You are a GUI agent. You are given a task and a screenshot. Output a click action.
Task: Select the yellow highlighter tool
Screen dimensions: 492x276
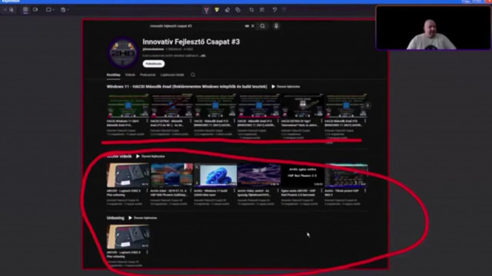[217, 10]
